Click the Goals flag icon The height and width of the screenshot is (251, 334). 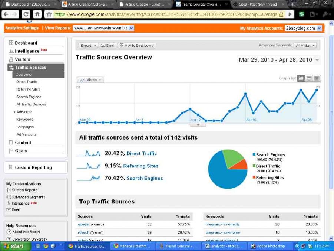tap(11, 151)
